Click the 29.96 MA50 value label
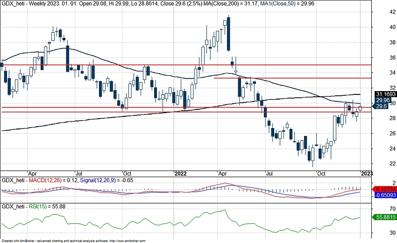The width and height of the screenshot is (397, 243). 383,100
